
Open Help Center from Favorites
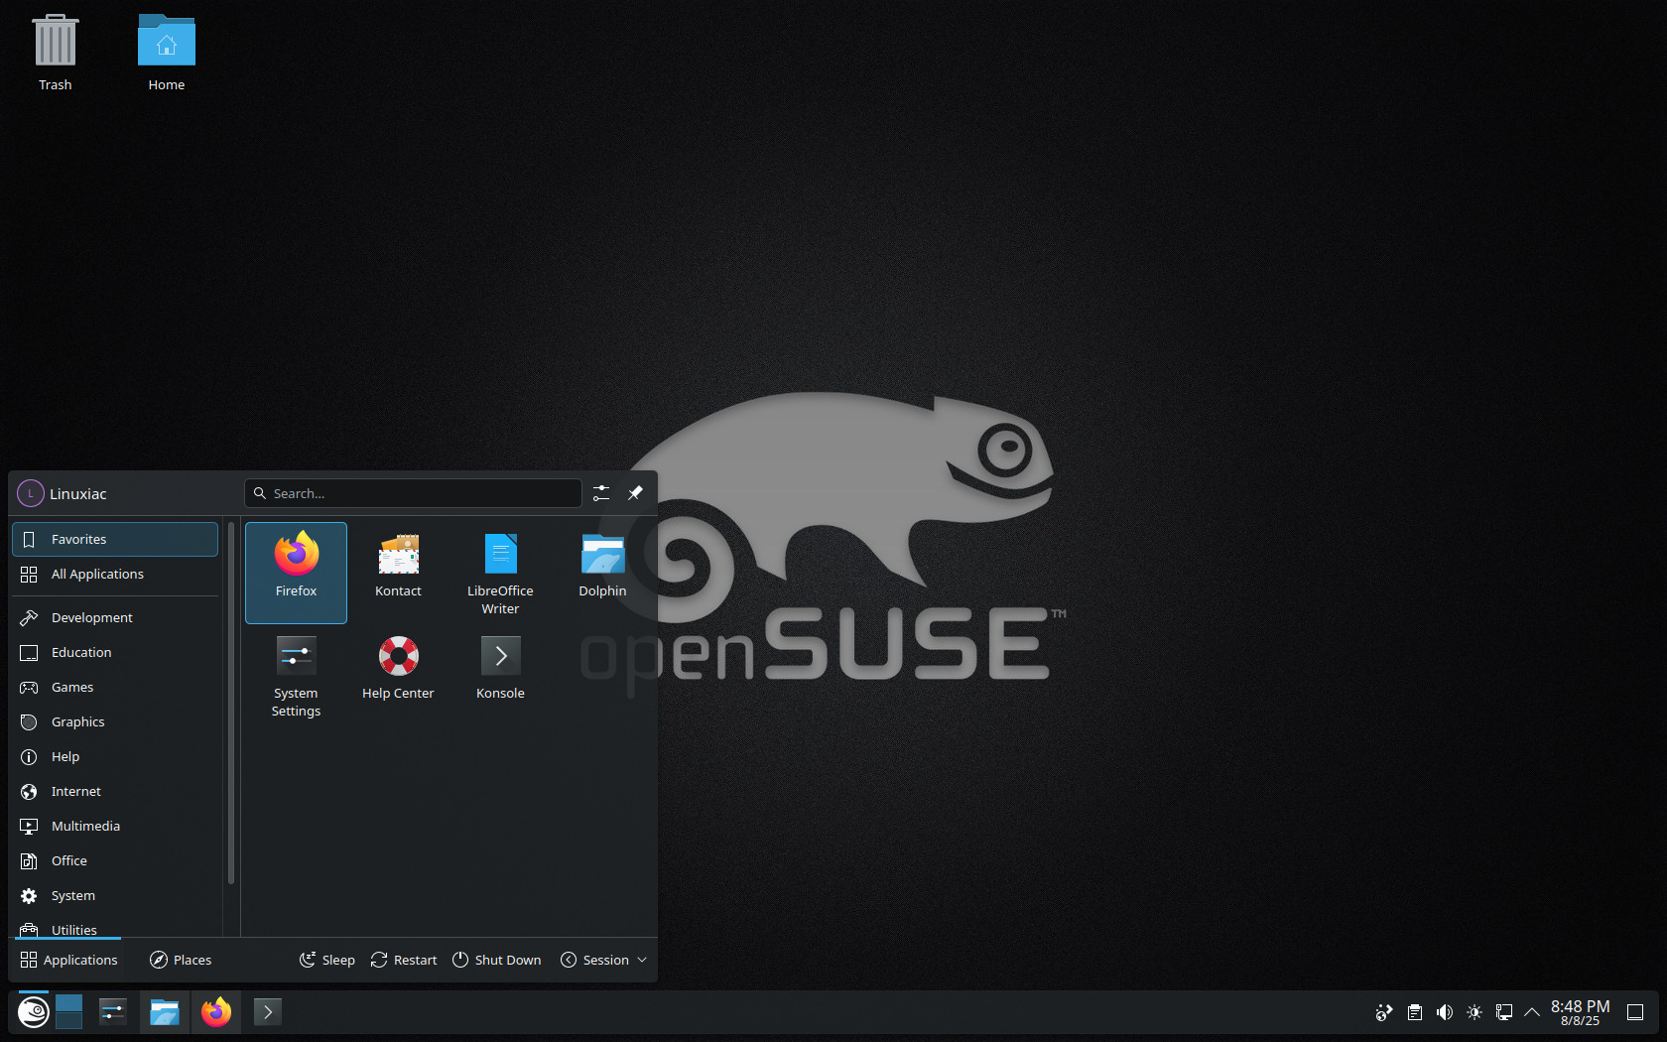click(398, 675)
